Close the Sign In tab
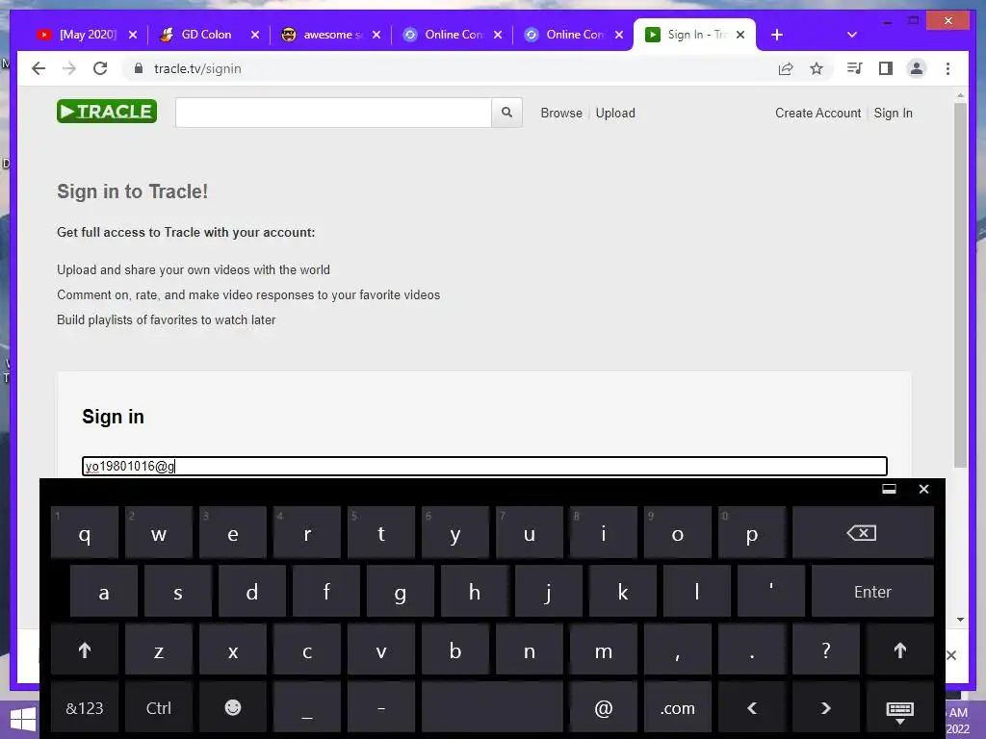 coord(740,35)
